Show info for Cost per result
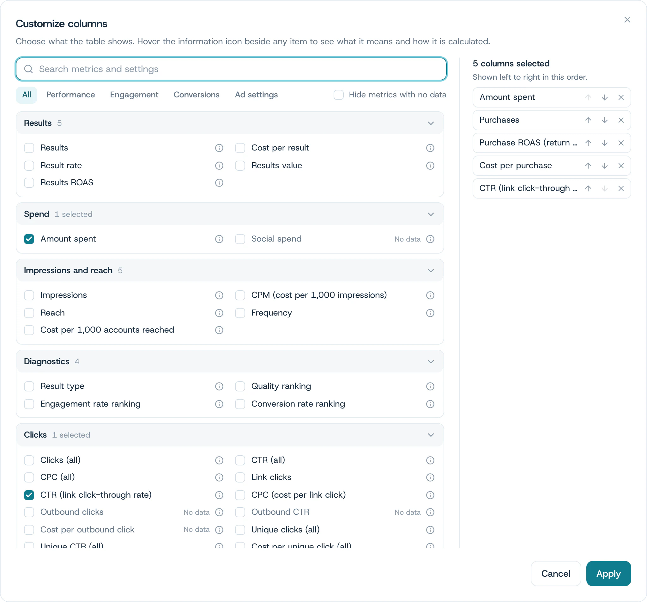This screenshot has width=647, height=602. (430, 148)
